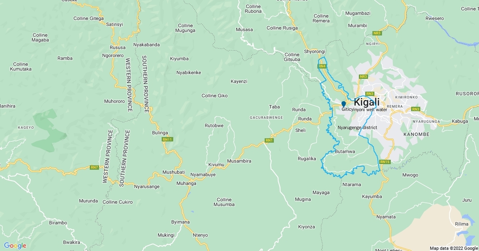Click the Nyarugenge district label
The height and width of the screenshot is (251, 479).
point(357,127)
